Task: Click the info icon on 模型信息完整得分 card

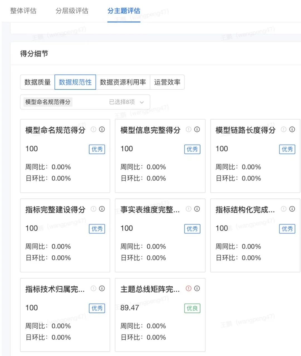Action: coord(197,130)
